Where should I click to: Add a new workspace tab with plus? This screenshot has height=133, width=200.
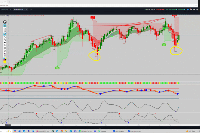pos(31,10)
